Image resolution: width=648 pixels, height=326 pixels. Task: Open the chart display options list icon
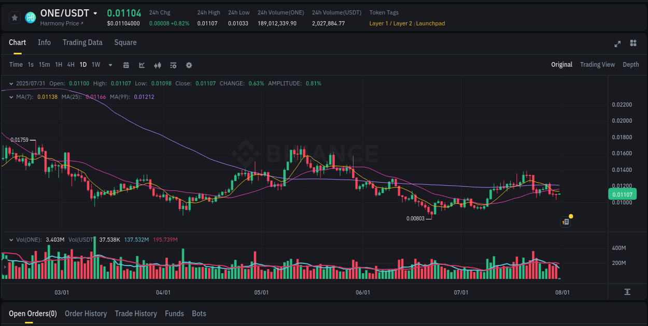tap(173, 65)
